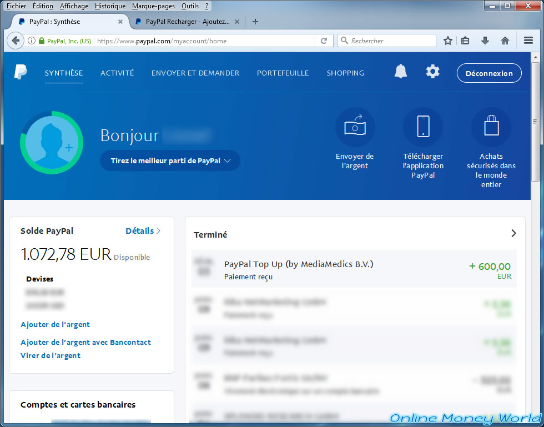Click the Déconnexion button
The image size is (544, 427).
click(489, 73)
